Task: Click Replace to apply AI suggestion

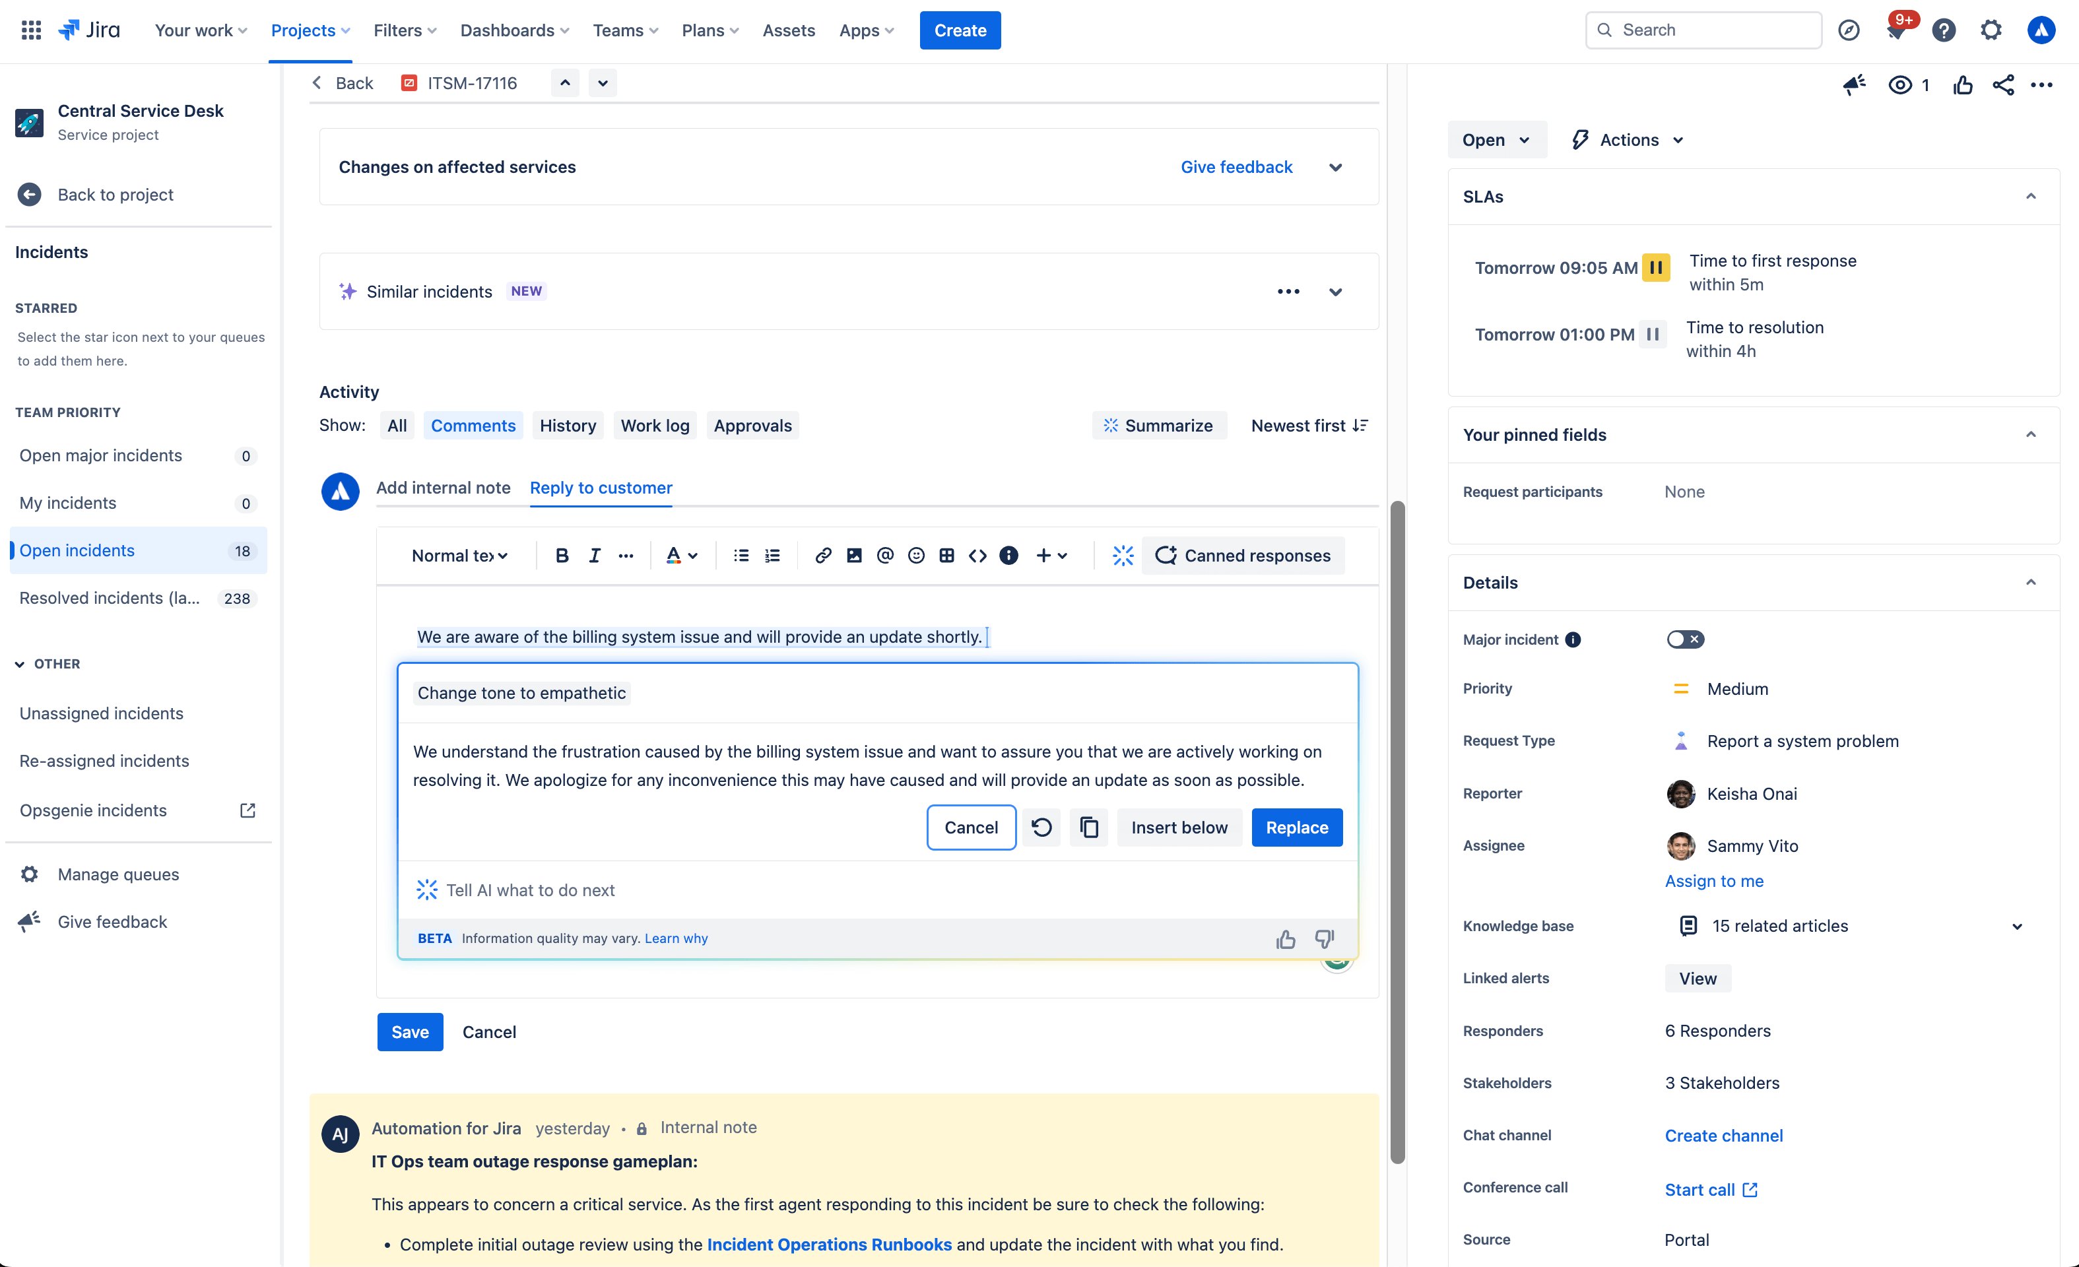Action: (1296, 828)
